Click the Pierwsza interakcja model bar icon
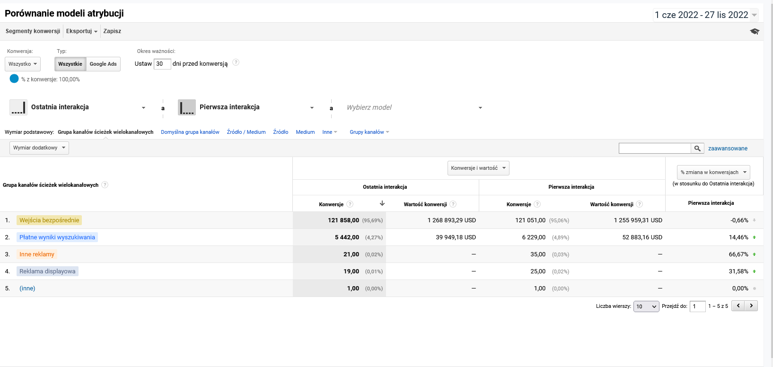 (x=187, y=107)
